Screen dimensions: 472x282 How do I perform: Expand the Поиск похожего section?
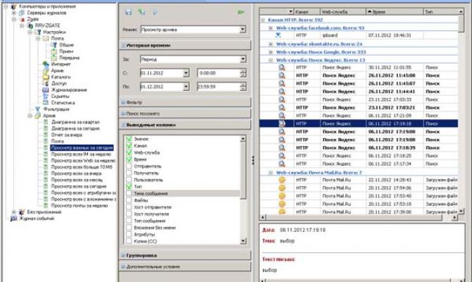coord(185,114)
